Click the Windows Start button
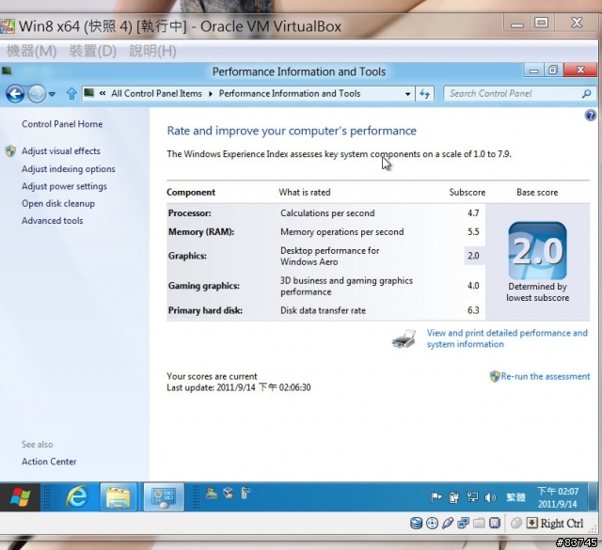The image size is (602, 550). 20,497
